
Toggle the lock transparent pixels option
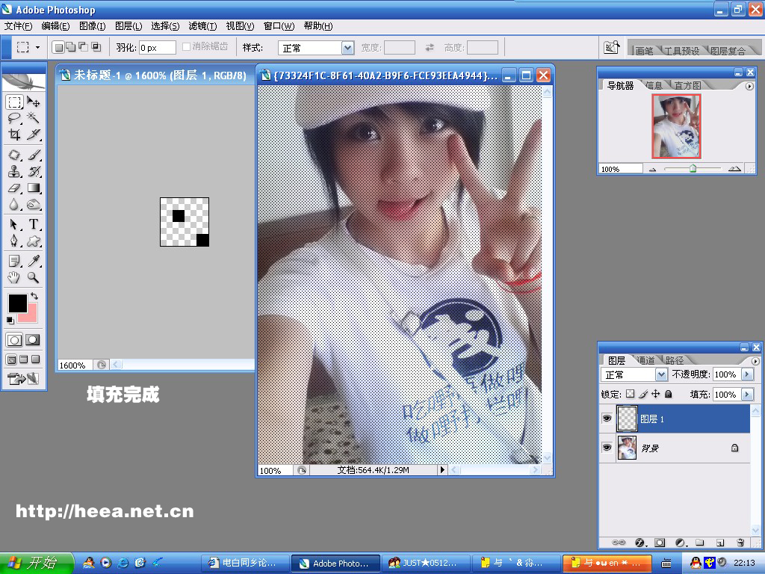pyautogui.click(x=630, y=394)
